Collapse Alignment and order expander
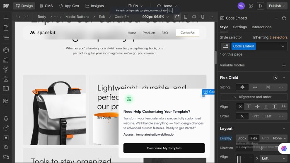 tap(254, 97)
